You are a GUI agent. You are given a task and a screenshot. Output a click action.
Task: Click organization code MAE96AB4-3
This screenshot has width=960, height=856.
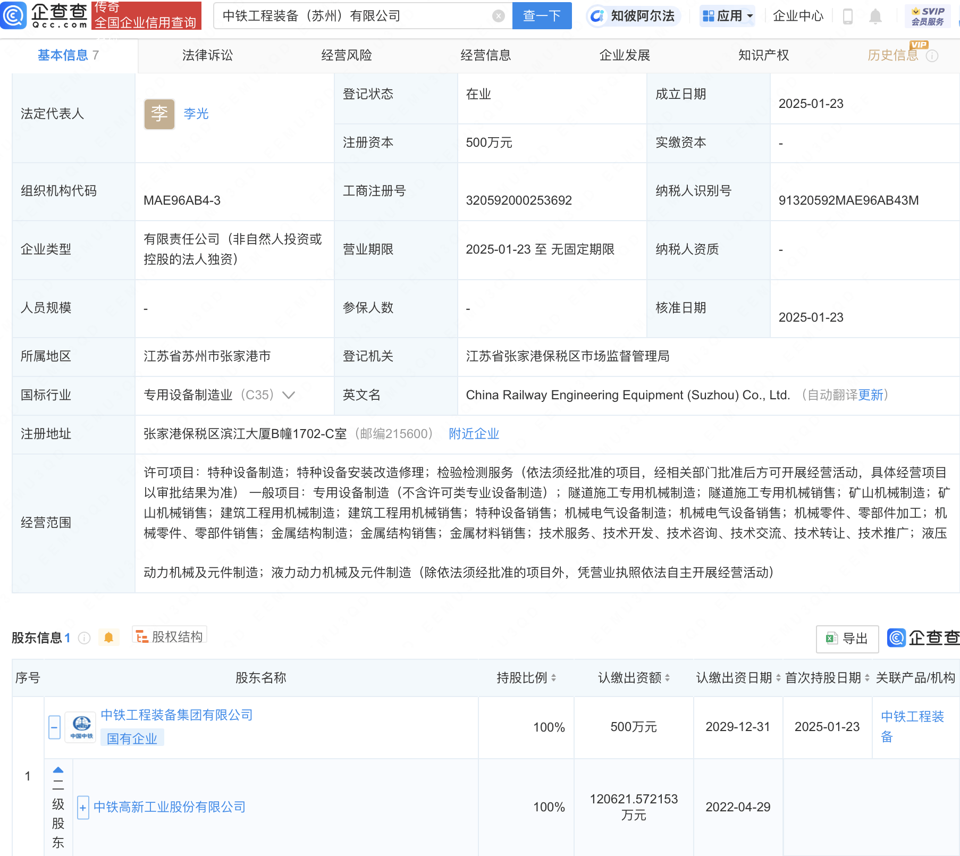click(x=182, y=200)
